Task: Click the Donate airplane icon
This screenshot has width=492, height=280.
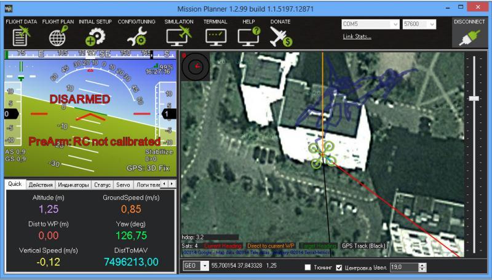Action: point(280,35)
